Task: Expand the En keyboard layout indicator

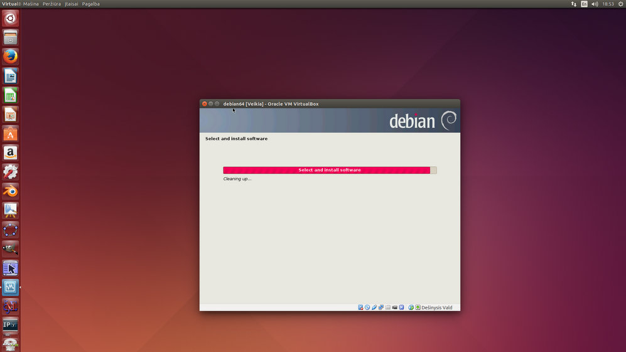Action: 584,4
